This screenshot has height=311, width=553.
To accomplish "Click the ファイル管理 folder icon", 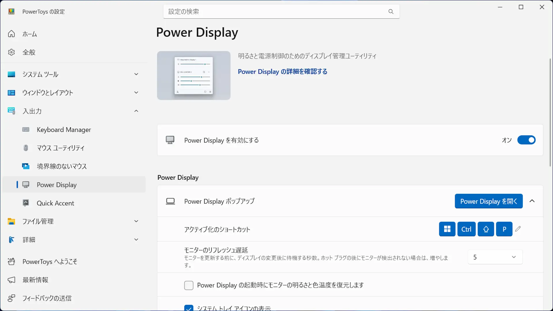I will click(11, 221).
